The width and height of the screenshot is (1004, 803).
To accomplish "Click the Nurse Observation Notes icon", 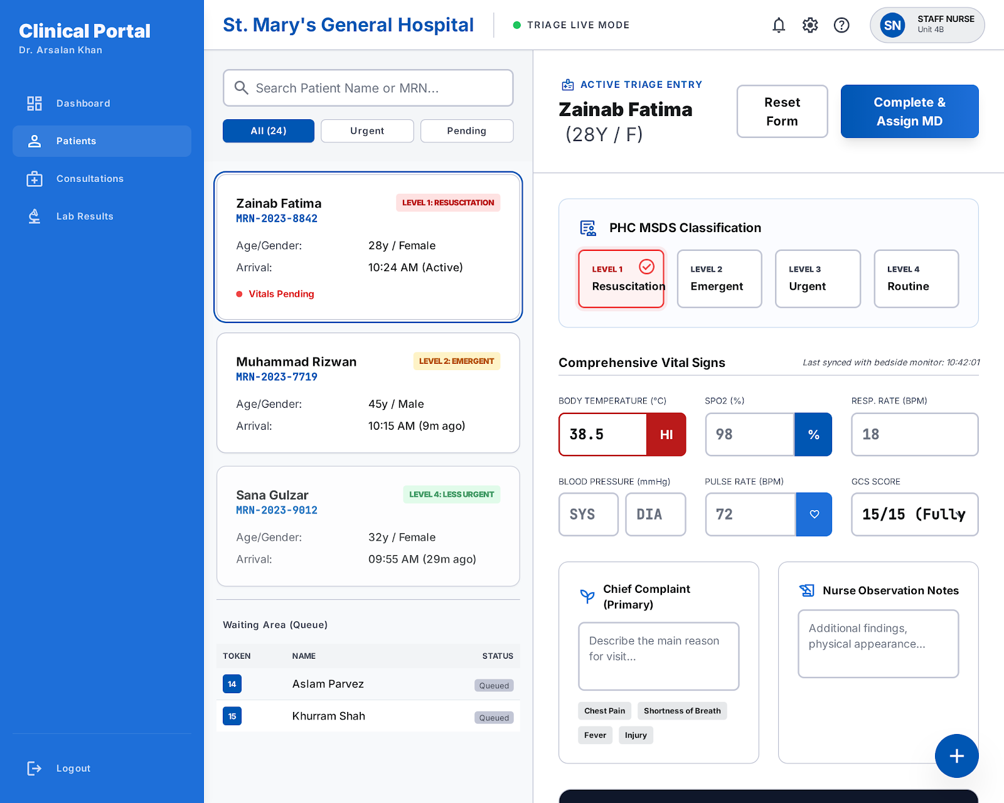I will (x=806, y=590).
